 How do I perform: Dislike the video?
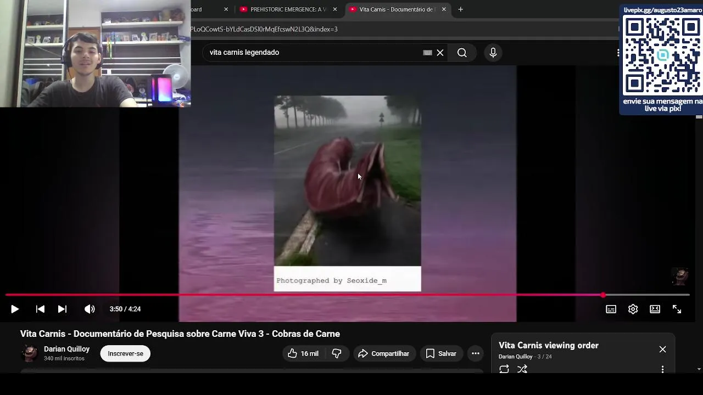coord(337,354)
